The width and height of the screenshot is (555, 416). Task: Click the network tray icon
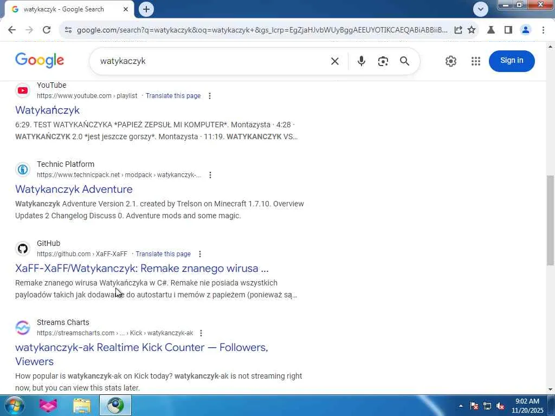487,406
